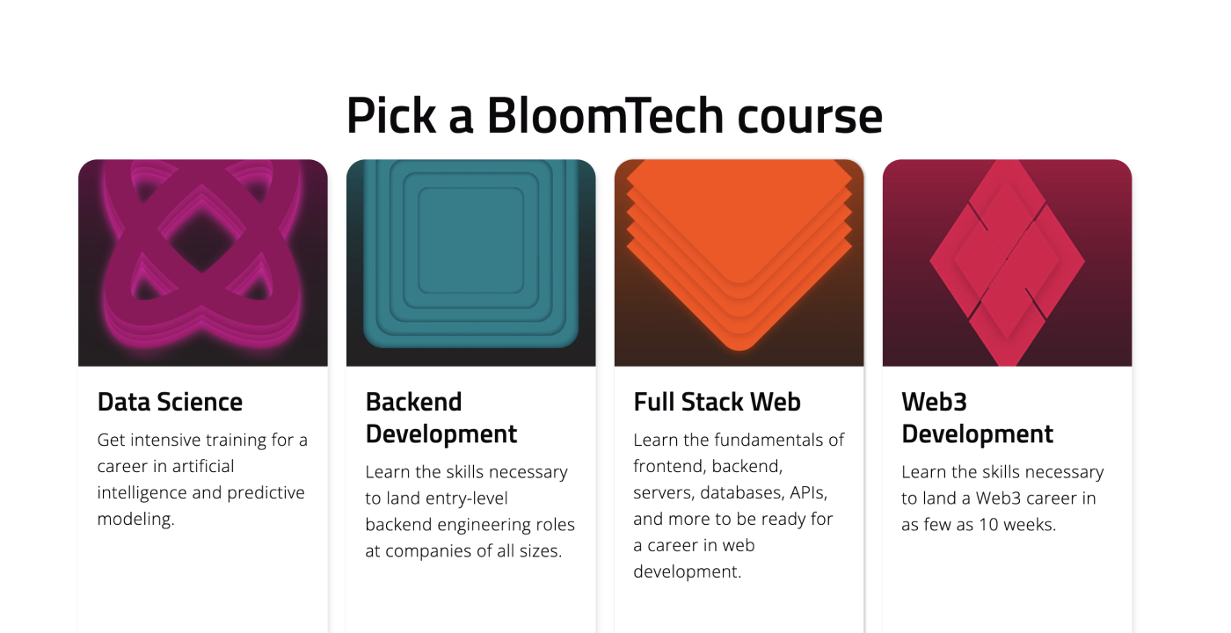Click the purple Data Science course artwork
Image resolution: width=1231 pixels, height=633 pixels.
coord(203,263)
